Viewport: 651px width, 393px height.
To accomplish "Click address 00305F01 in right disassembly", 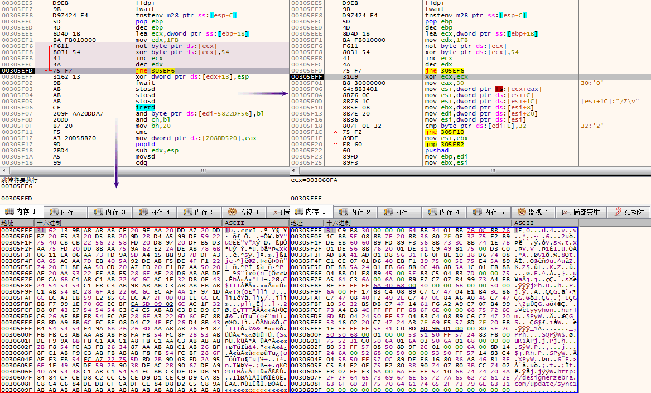I will (x=307, y=83).
